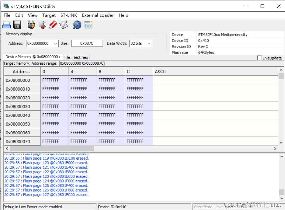285x210 pixels.
Task: Click FFFFFFFF cell in column 0 of row 0x08000000
Action: [55, 80]
